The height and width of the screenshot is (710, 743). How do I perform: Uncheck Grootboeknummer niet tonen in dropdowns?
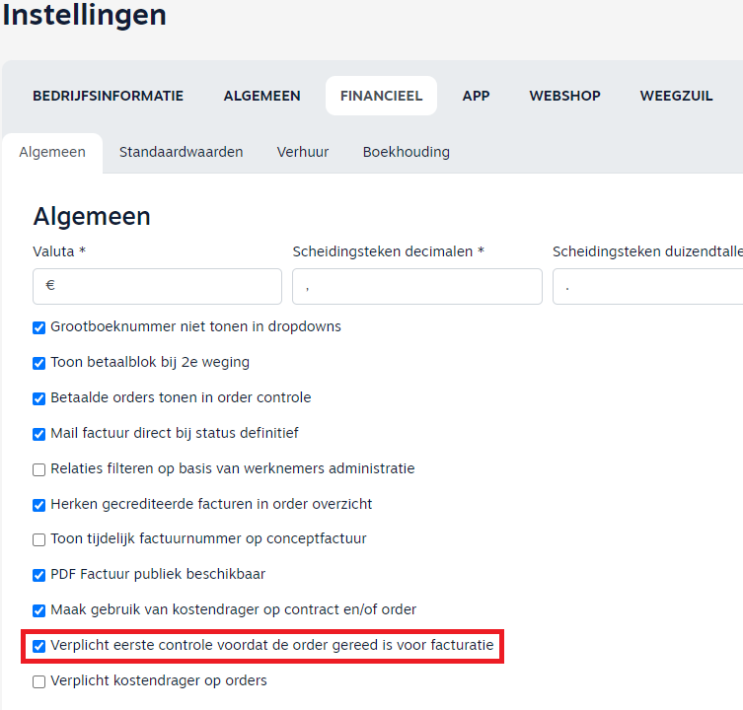tap(39, 327)
